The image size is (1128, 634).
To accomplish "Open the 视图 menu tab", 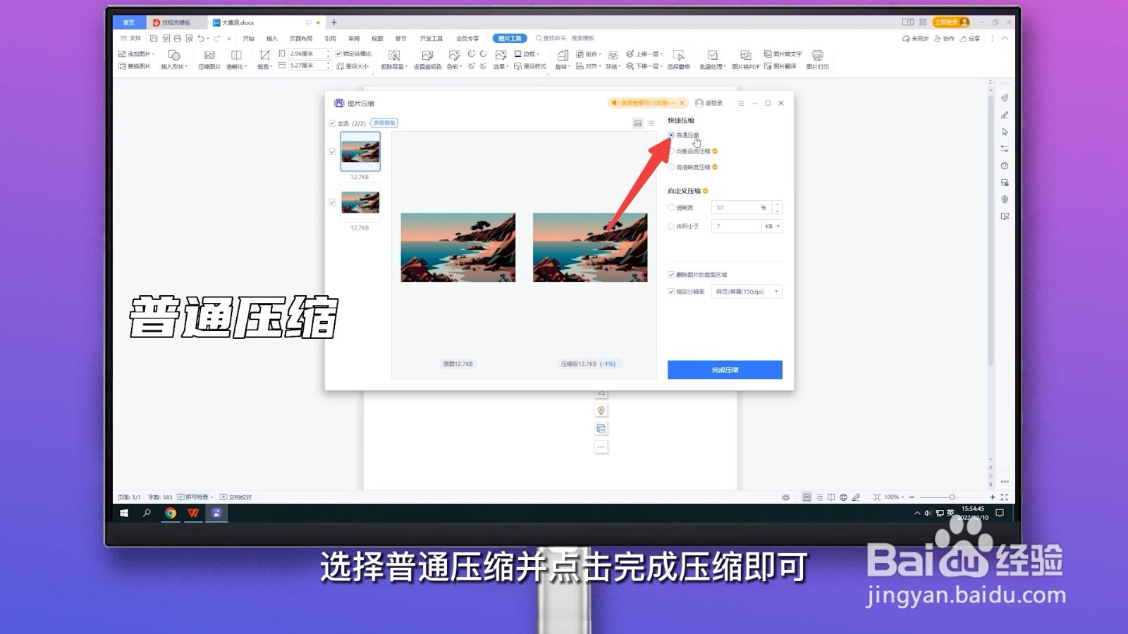I will pyautogui.click(x=376, y=38).
